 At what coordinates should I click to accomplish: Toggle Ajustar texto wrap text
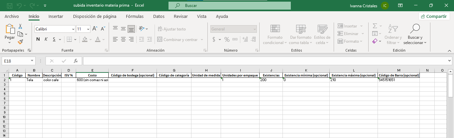172,29
